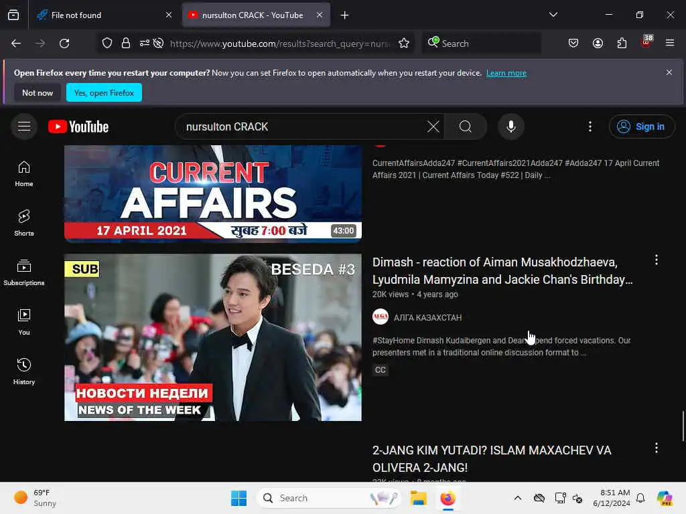Image resolution: width=686 pixels, height=514 pixels.
Task: Open Home in YouTube sidebar
Action: pos(24,174)
